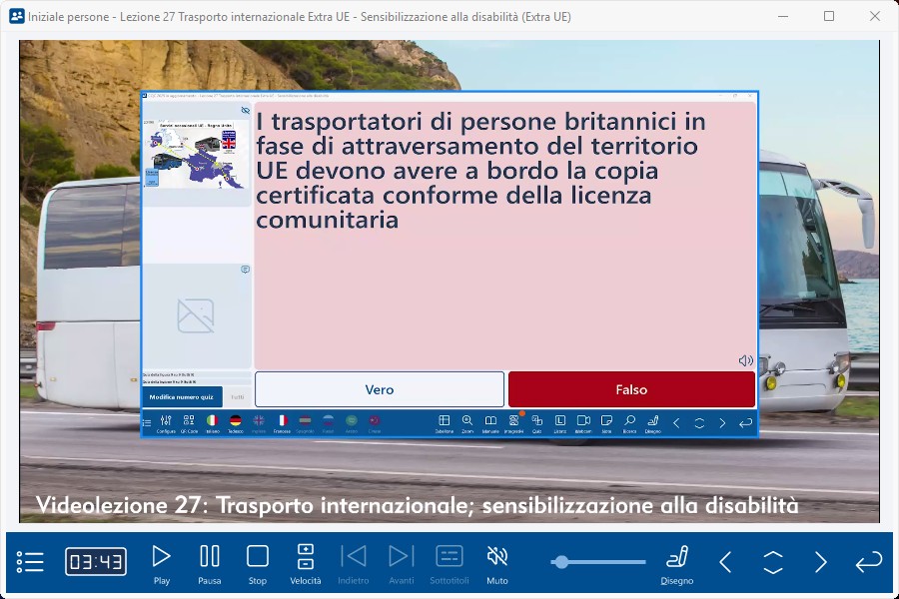Image resolution: width=899 pixels, height=599 pixels.
Task: Switch quiz language to Tedesco flag
Action: (x=236, y=423)
